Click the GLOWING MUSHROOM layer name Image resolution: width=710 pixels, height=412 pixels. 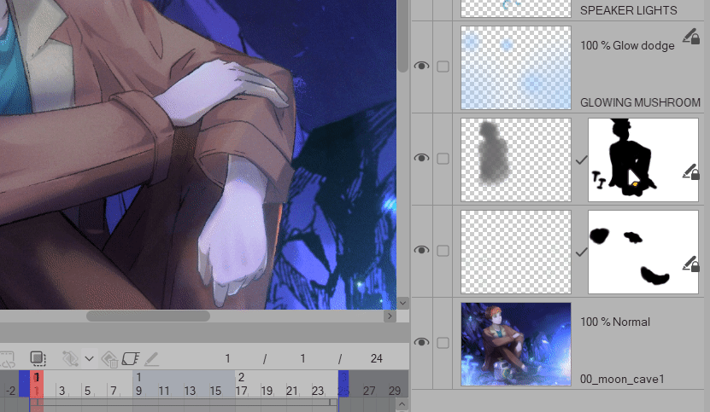[640, 102]
